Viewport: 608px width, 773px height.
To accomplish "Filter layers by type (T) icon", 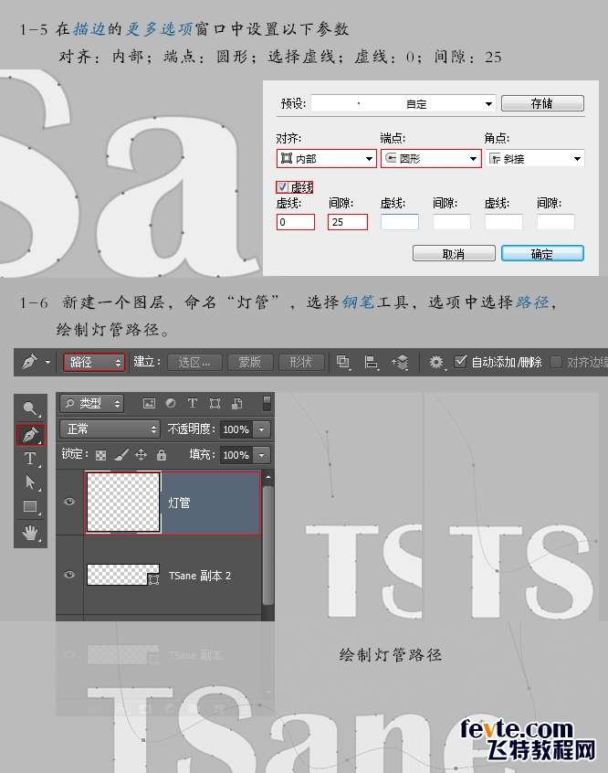I will (x=192, y=403).
